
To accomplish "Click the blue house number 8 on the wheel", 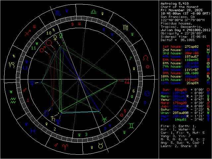I will pos(104,29).
